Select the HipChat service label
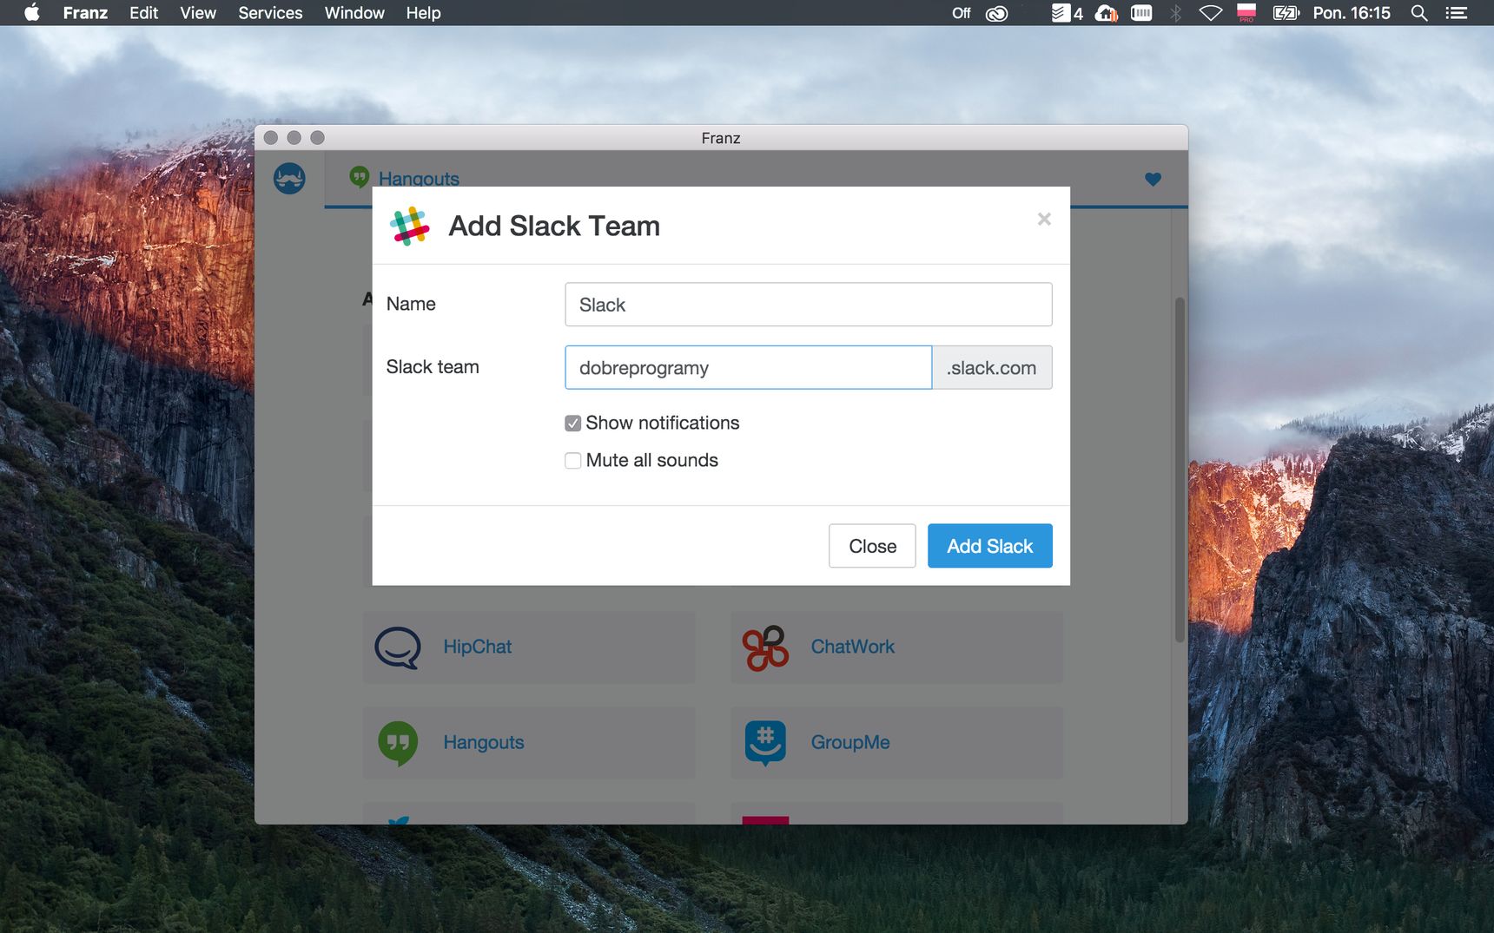This screenshot has width=1494, height=933. (x=477, y=647)
